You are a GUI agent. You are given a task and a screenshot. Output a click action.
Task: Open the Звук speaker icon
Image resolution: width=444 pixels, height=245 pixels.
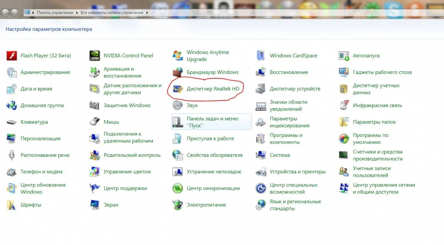(x=178, y=105)
